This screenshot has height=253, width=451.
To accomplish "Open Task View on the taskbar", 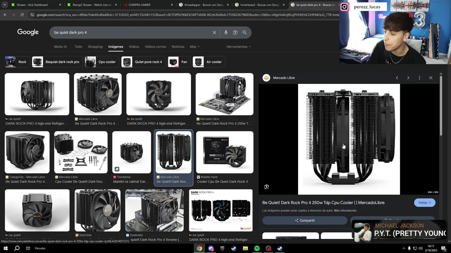I will pyautogui.click(x=28, y=248).
